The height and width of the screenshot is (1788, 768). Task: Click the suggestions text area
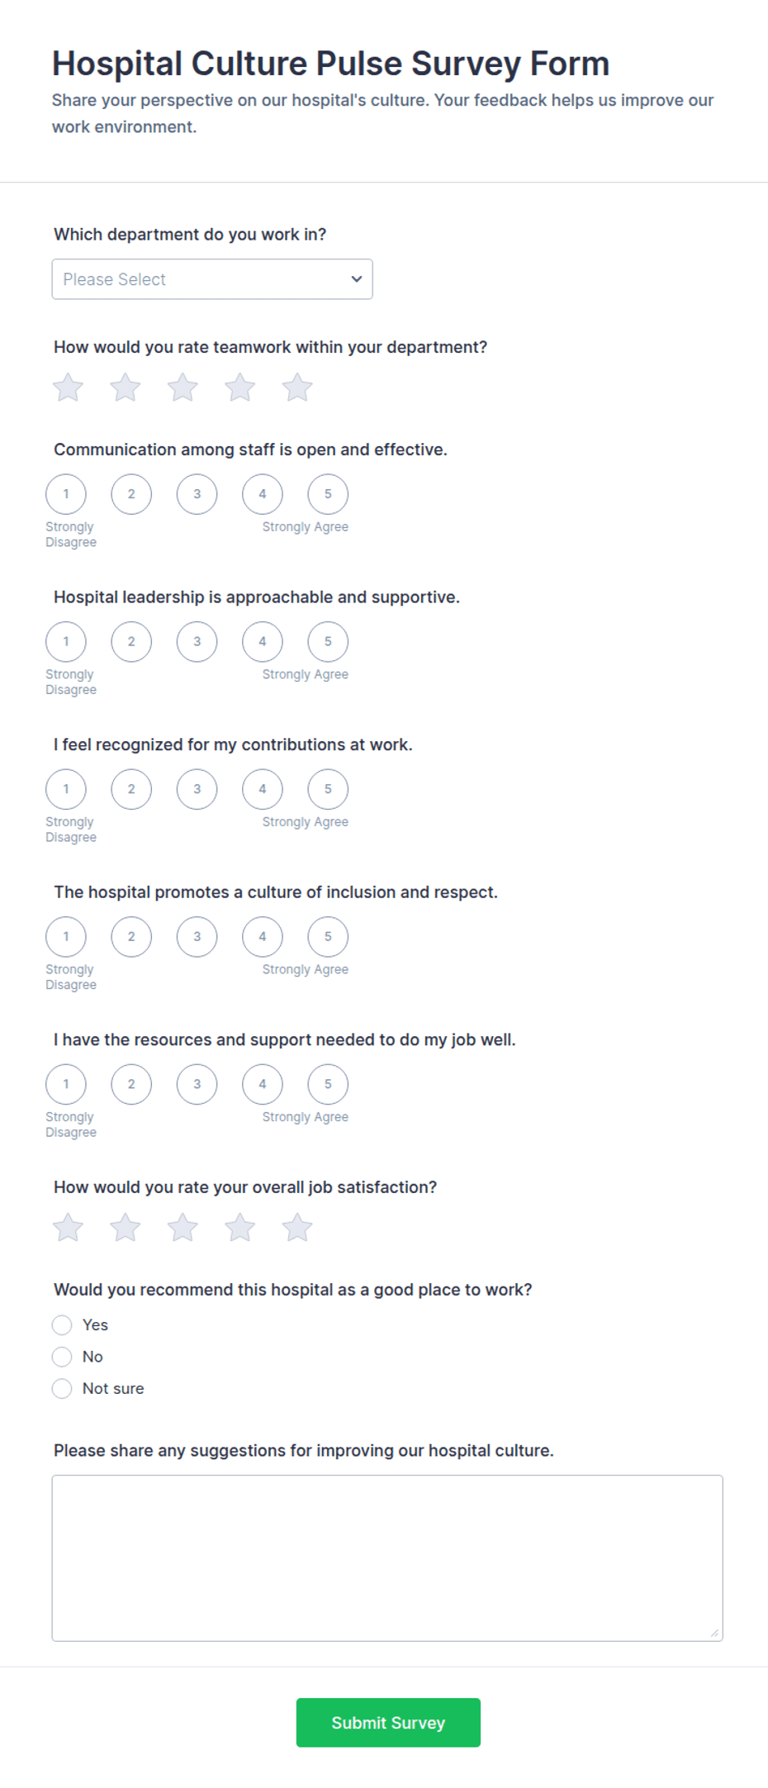click(387, 1558)
